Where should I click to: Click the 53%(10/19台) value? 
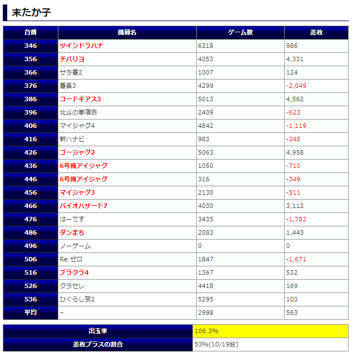pyautogui.click(x=216, y=344)
